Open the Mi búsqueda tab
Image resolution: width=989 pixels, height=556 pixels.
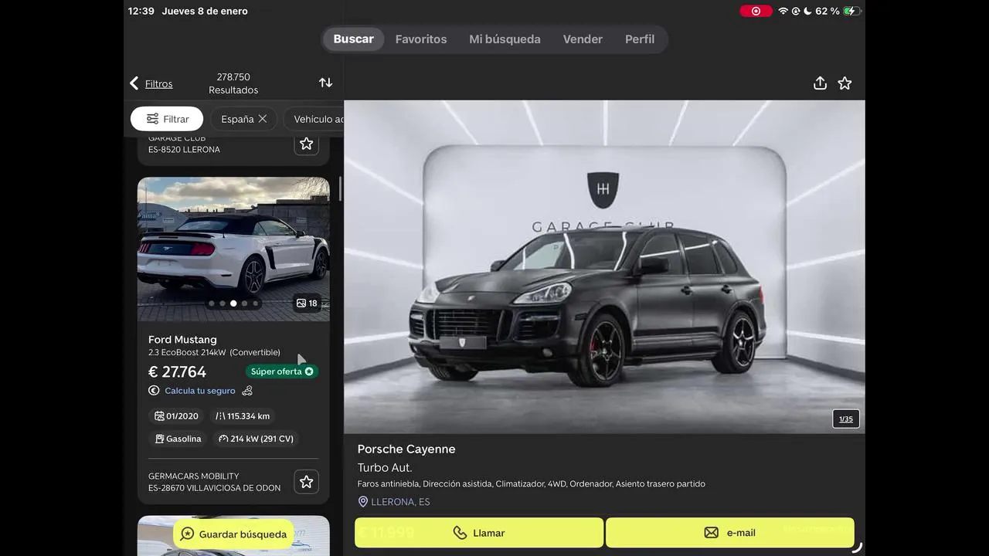[505, 39]
